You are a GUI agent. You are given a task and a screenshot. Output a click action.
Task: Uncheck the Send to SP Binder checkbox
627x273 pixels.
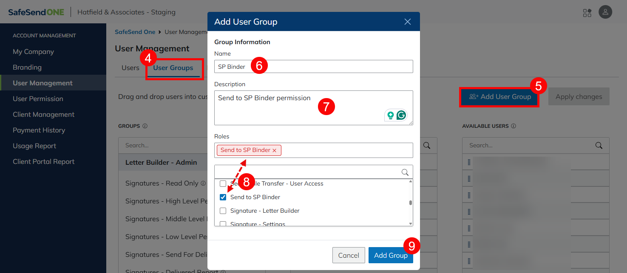(223, 197)
